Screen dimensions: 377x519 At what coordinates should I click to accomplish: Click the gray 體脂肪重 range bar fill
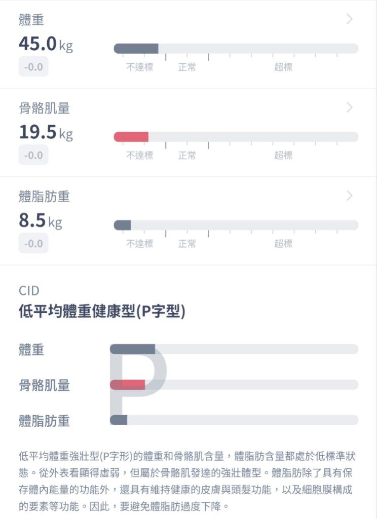point(123,225)
